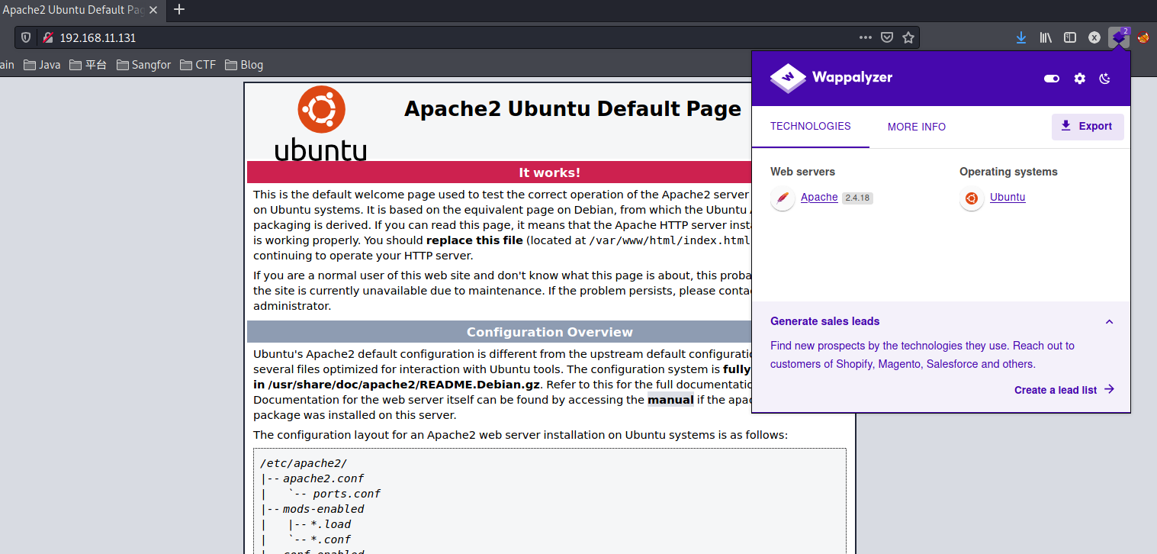This screenshot has width=1157, height=554.
Task: Click the Ubuntu logo on the default page
Action: pyautogui.click(x=321, y=123)
